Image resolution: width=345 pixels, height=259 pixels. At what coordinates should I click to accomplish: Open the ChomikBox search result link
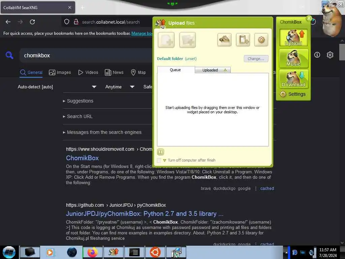pyautogui.click(x=82, y=158)
